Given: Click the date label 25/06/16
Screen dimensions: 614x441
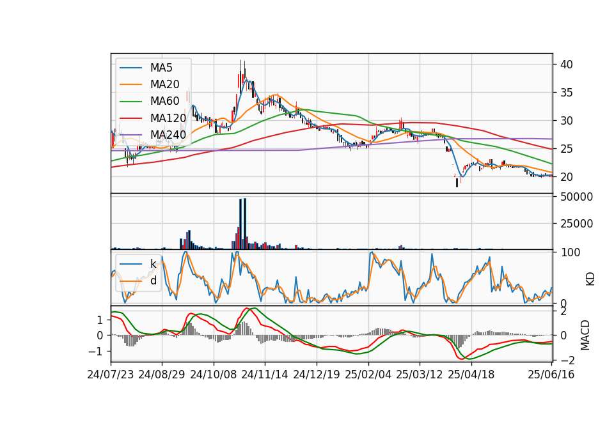Looking at the screenshot, I should 551,375.
